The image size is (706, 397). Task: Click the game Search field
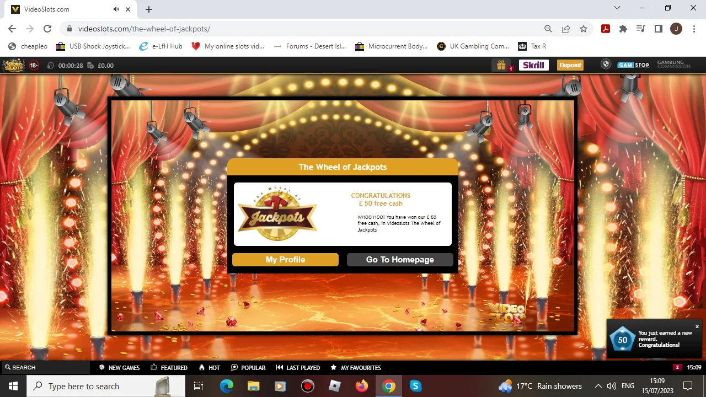coord(45,367)
